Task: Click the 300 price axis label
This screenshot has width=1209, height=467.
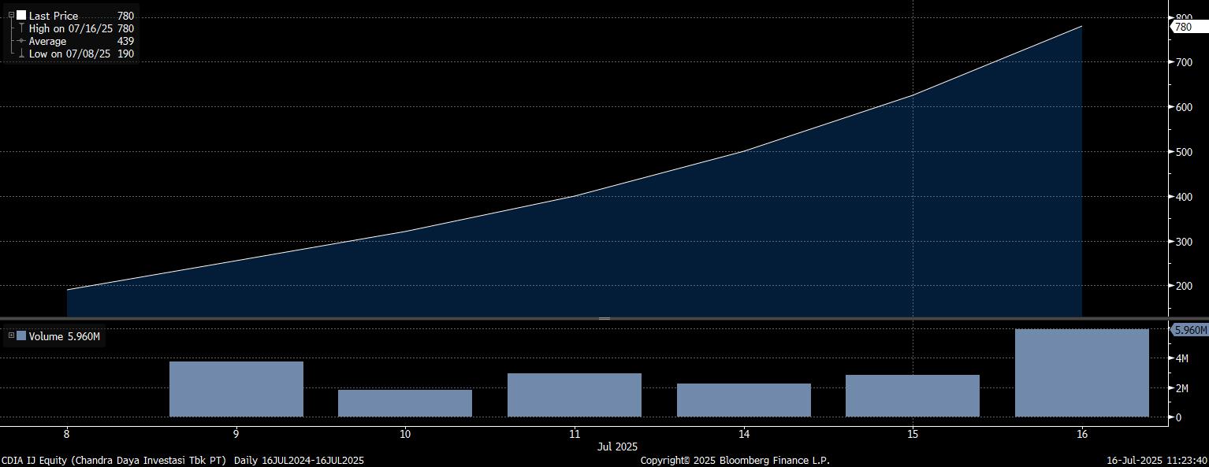Action: coord(1184,242)
